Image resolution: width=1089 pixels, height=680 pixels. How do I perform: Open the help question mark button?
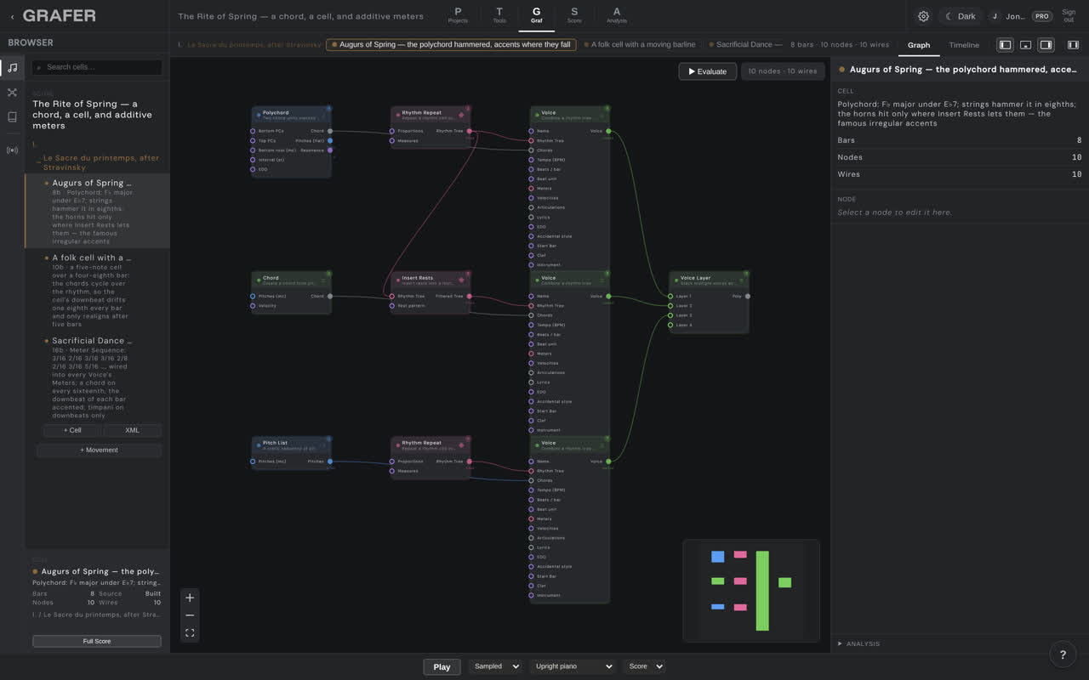tap(1062, 654)
